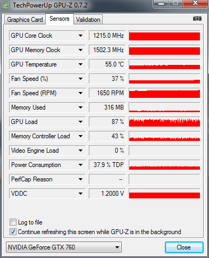This screenshot has height=258, width=209.
Task: Click the 55.0 °C temperature value field
Action: pyautogui.click(x=107, y=64)
